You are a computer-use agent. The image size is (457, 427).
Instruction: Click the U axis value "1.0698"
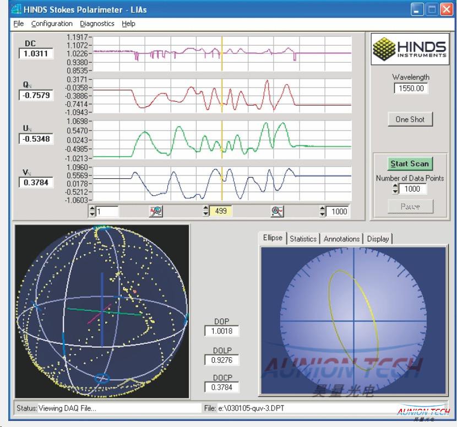click(77, 121)
